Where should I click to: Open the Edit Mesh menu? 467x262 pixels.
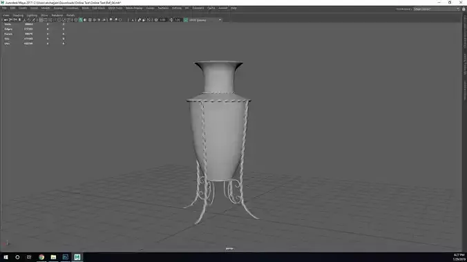(x=98, y=8)
